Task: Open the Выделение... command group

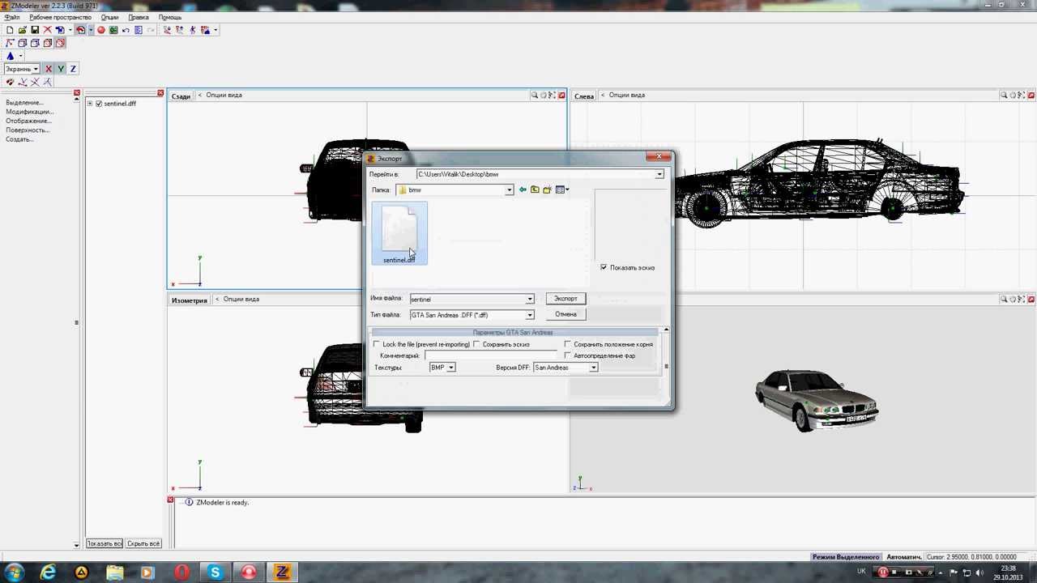Action: tap(24, 103)
